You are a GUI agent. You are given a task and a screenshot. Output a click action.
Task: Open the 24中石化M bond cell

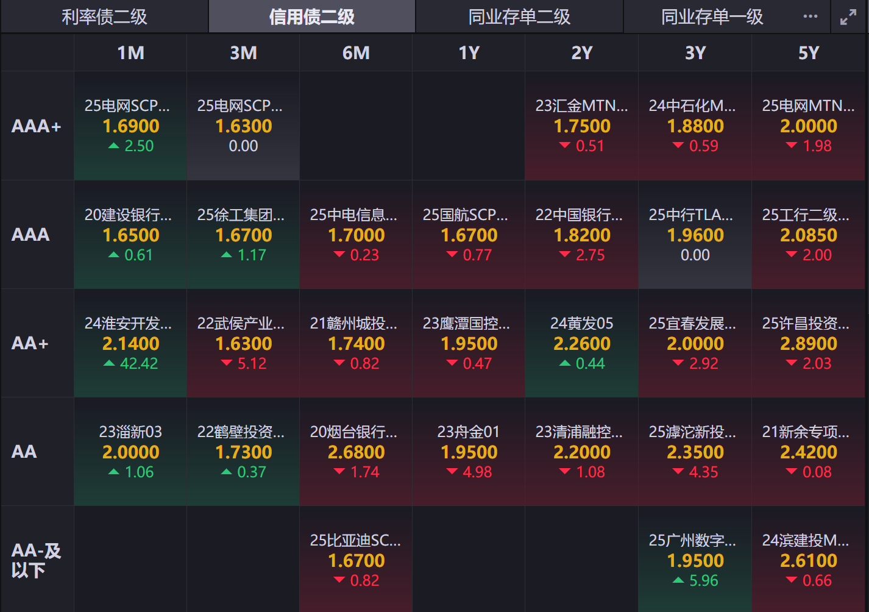[695, 126]
